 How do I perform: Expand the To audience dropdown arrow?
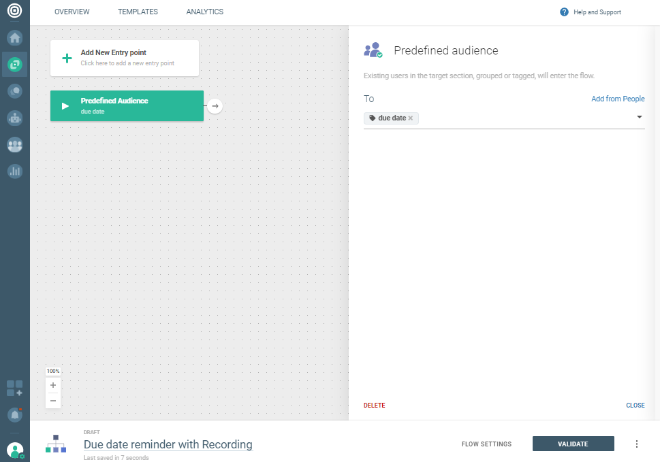click(x=640, y=117)
